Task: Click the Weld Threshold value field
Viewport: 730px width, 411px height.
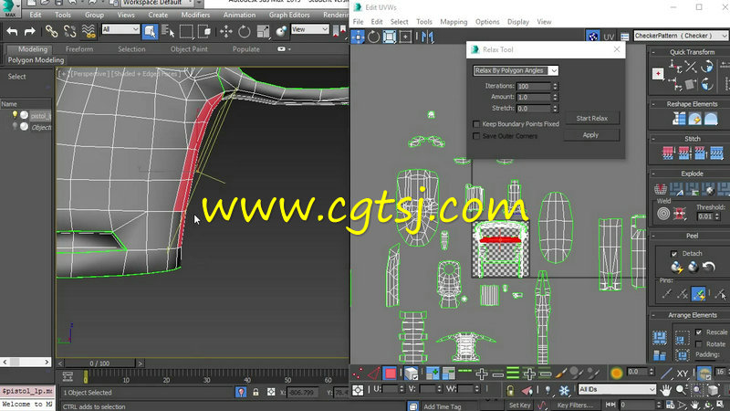Action: point(704,216)
